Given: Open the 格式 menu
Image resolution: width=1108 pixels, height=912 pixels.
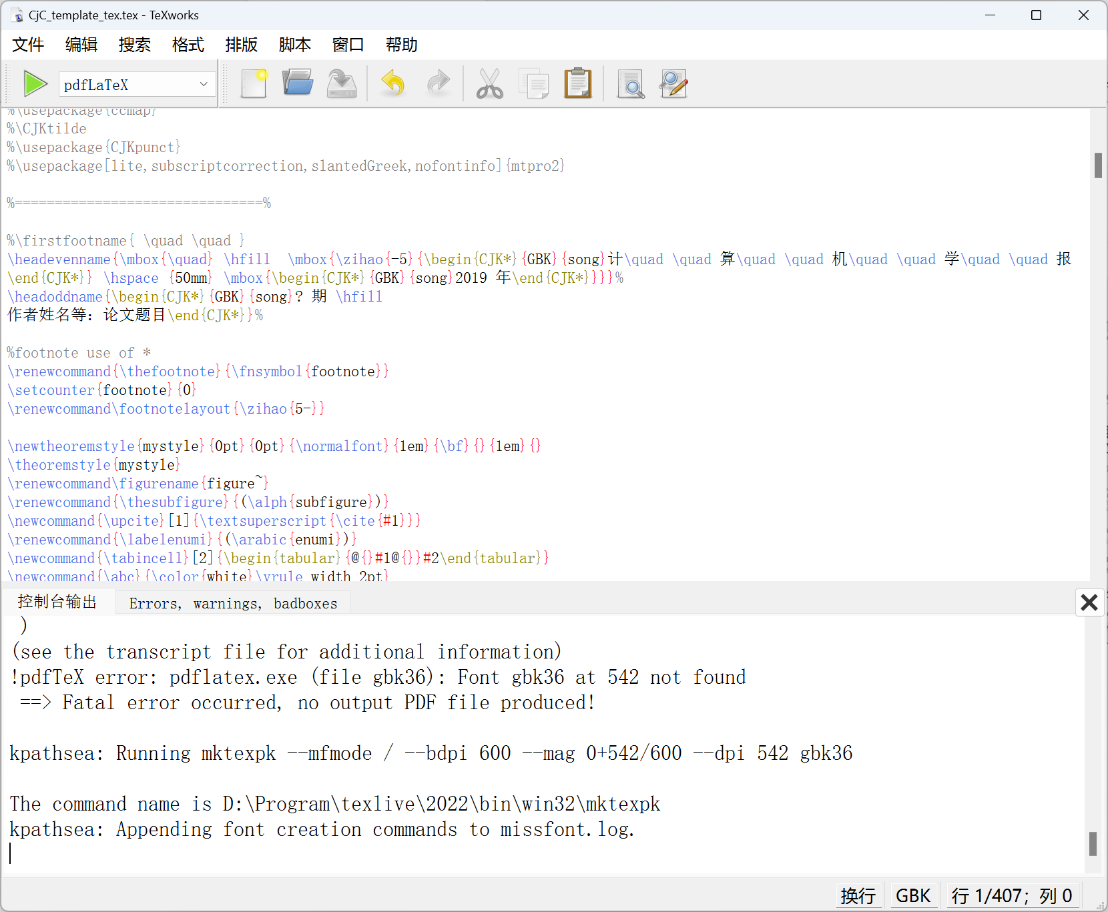Looking at the screenshot, I should coord(188,45).
